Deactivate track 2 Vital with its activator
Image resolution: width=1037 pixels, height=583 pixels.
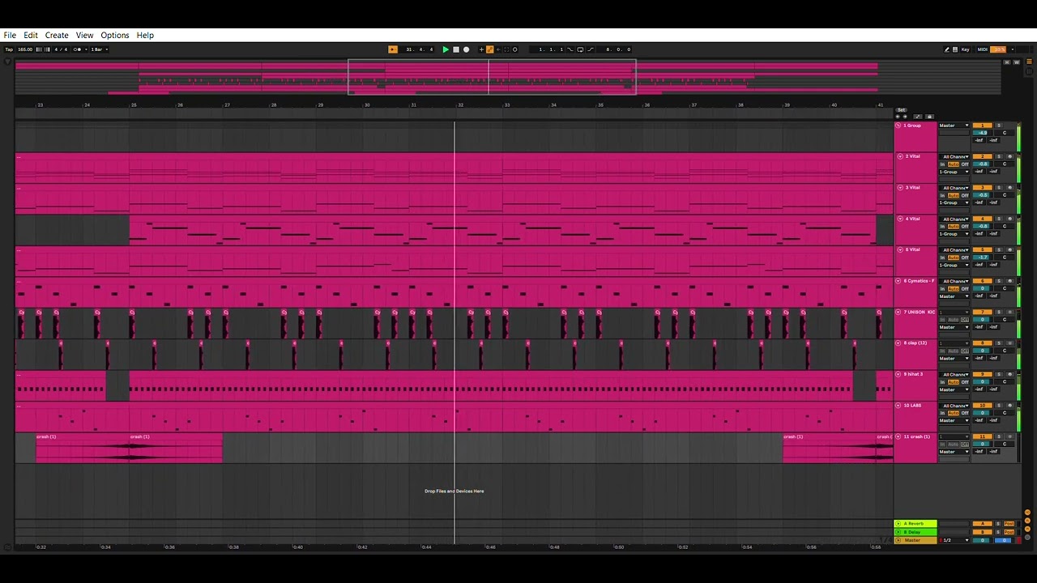[x=982, y=156]
